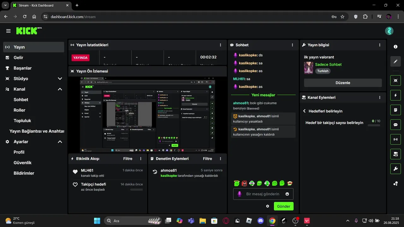Open the options menu of the Denetim Eylemleri panel
Image resolution: width=404 pixels, height=227 pixels.
coord(220,159)
